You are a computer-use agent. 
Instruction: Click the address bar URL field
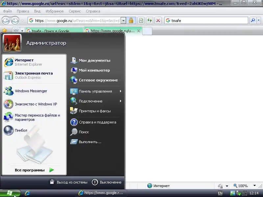(75, 21)
